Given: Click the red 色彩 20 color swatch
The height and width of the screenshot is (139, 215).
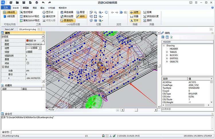Looking at the screenshot, I should pyautogui.click(x=27, y=41).
